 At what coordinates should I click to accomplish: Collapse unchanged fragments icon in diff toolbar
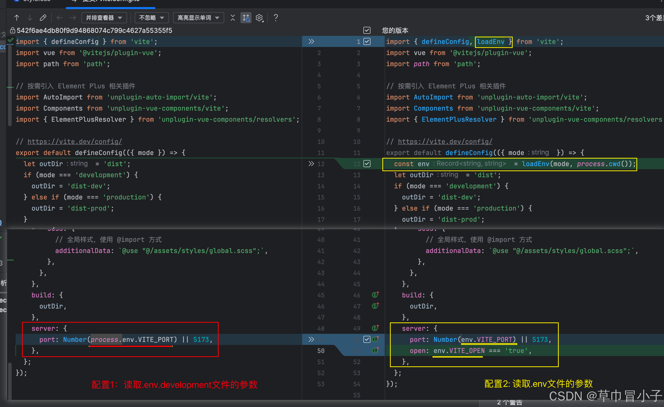pos(233,18)
